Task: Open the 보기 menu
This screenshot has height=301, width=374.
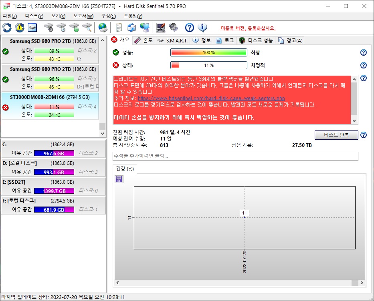Action: pos(59,16)
